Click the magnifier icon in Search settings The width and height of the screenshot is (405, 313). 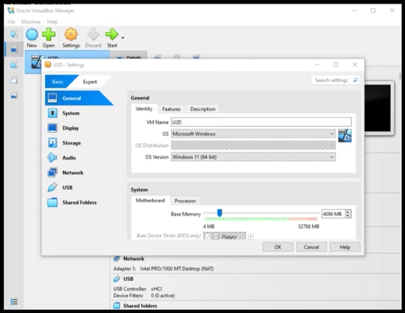click(x=356, y=80)
